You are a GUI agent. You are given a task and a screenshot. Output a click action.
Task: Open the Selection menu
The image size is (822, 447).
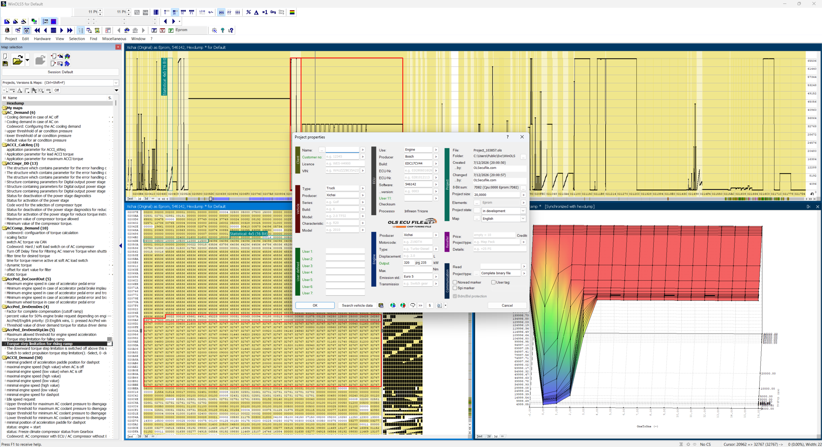(77, 39)
